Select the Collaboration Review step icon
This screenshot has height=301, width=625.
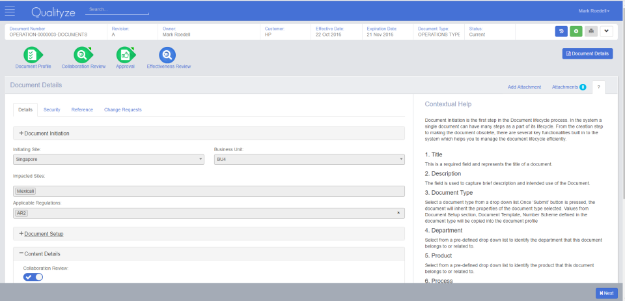(83, 55)
